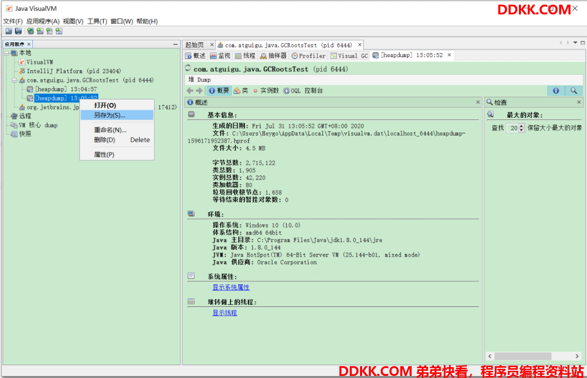
Task: Switch to the 线程 tab
Action: pos(245,56)
